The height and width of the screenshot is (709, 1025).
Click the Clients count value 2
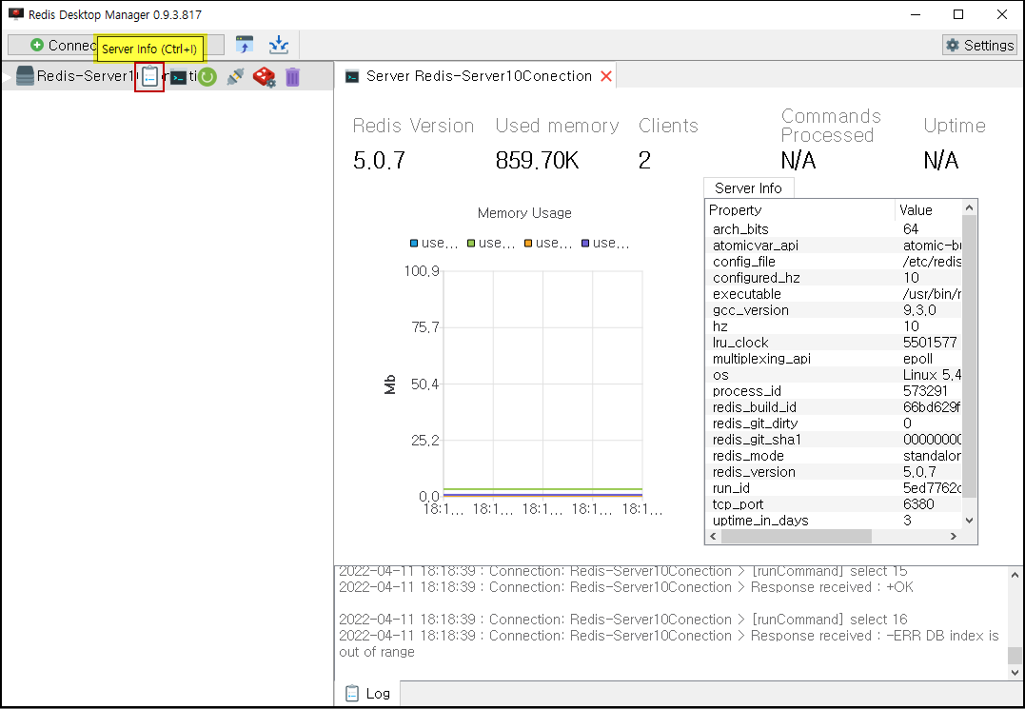pyautogui.click(x=644, y=160)
